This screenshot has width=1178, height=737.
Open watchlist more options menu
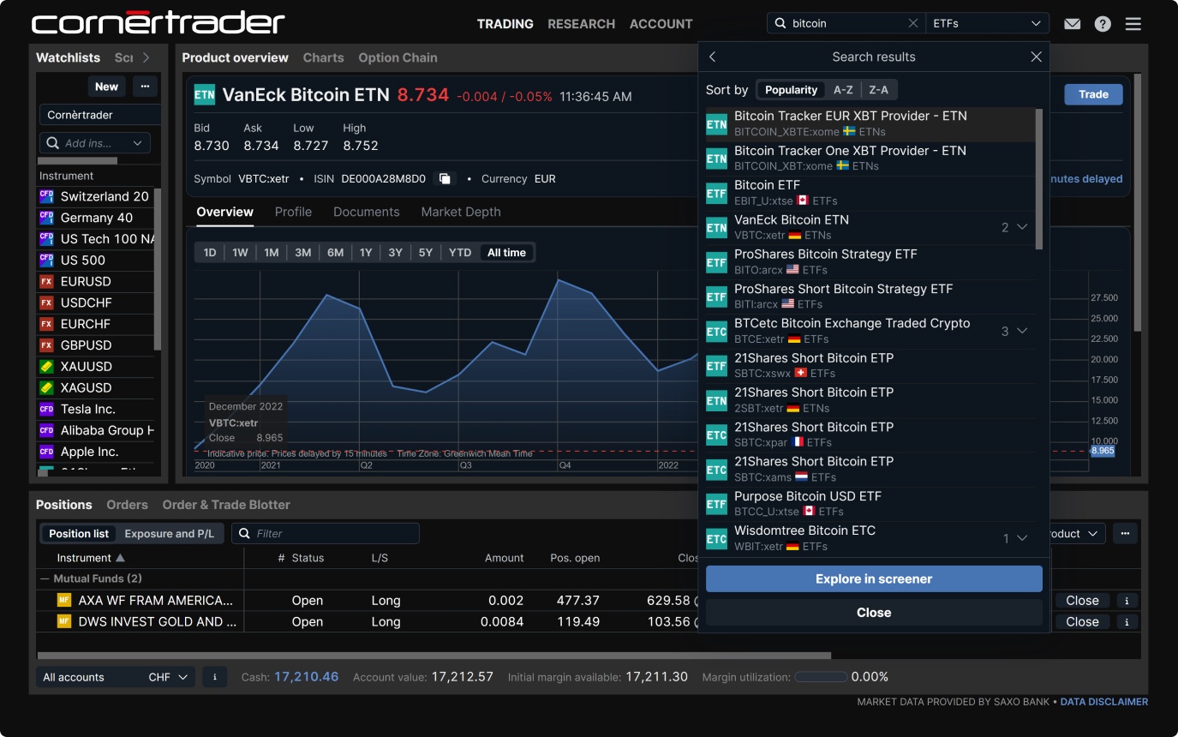pos(145,87)
